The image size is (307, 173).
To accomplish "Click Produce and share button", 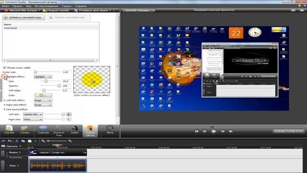I will (x=92, y=11).
